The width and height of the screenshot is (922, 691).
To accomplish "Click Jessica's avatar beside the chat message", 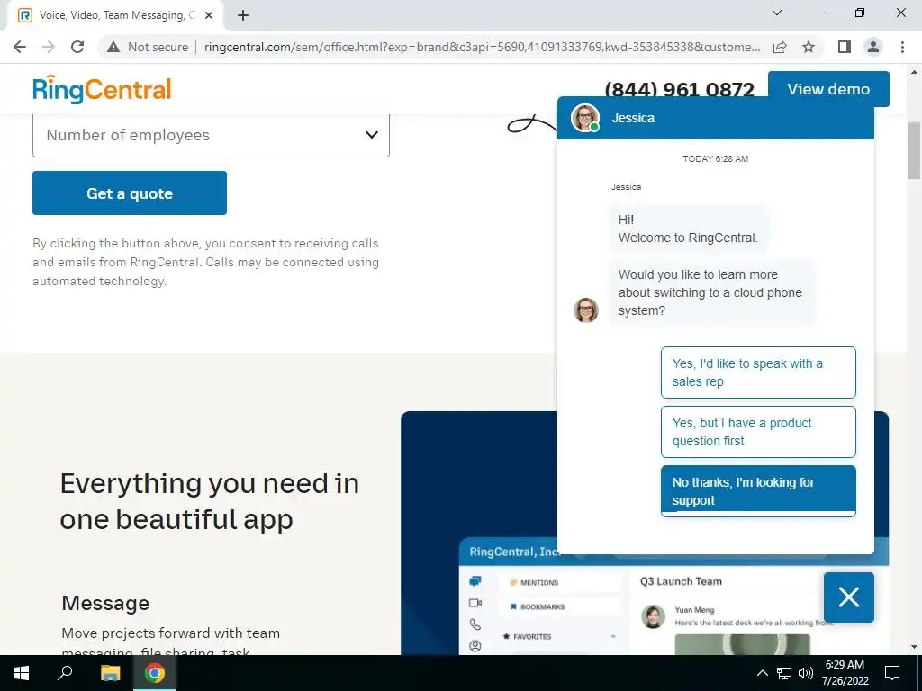I will [x=585, y=310].
